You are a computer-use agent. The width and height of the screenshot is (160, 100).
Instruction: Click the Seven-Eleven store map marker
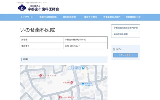point(83,68)
